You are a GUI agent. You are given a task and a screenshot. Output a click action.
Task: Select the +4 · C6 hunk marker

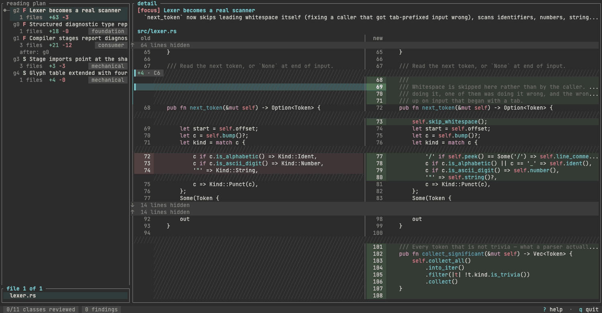coord(148,73)
